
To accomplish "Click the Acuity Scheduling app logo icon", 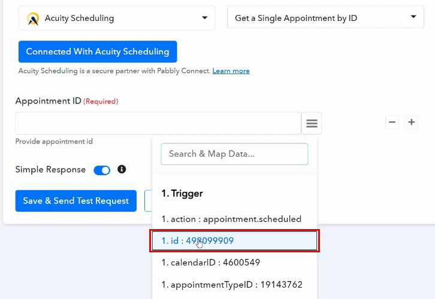I will pyautogui.click(x=33, y=19).
